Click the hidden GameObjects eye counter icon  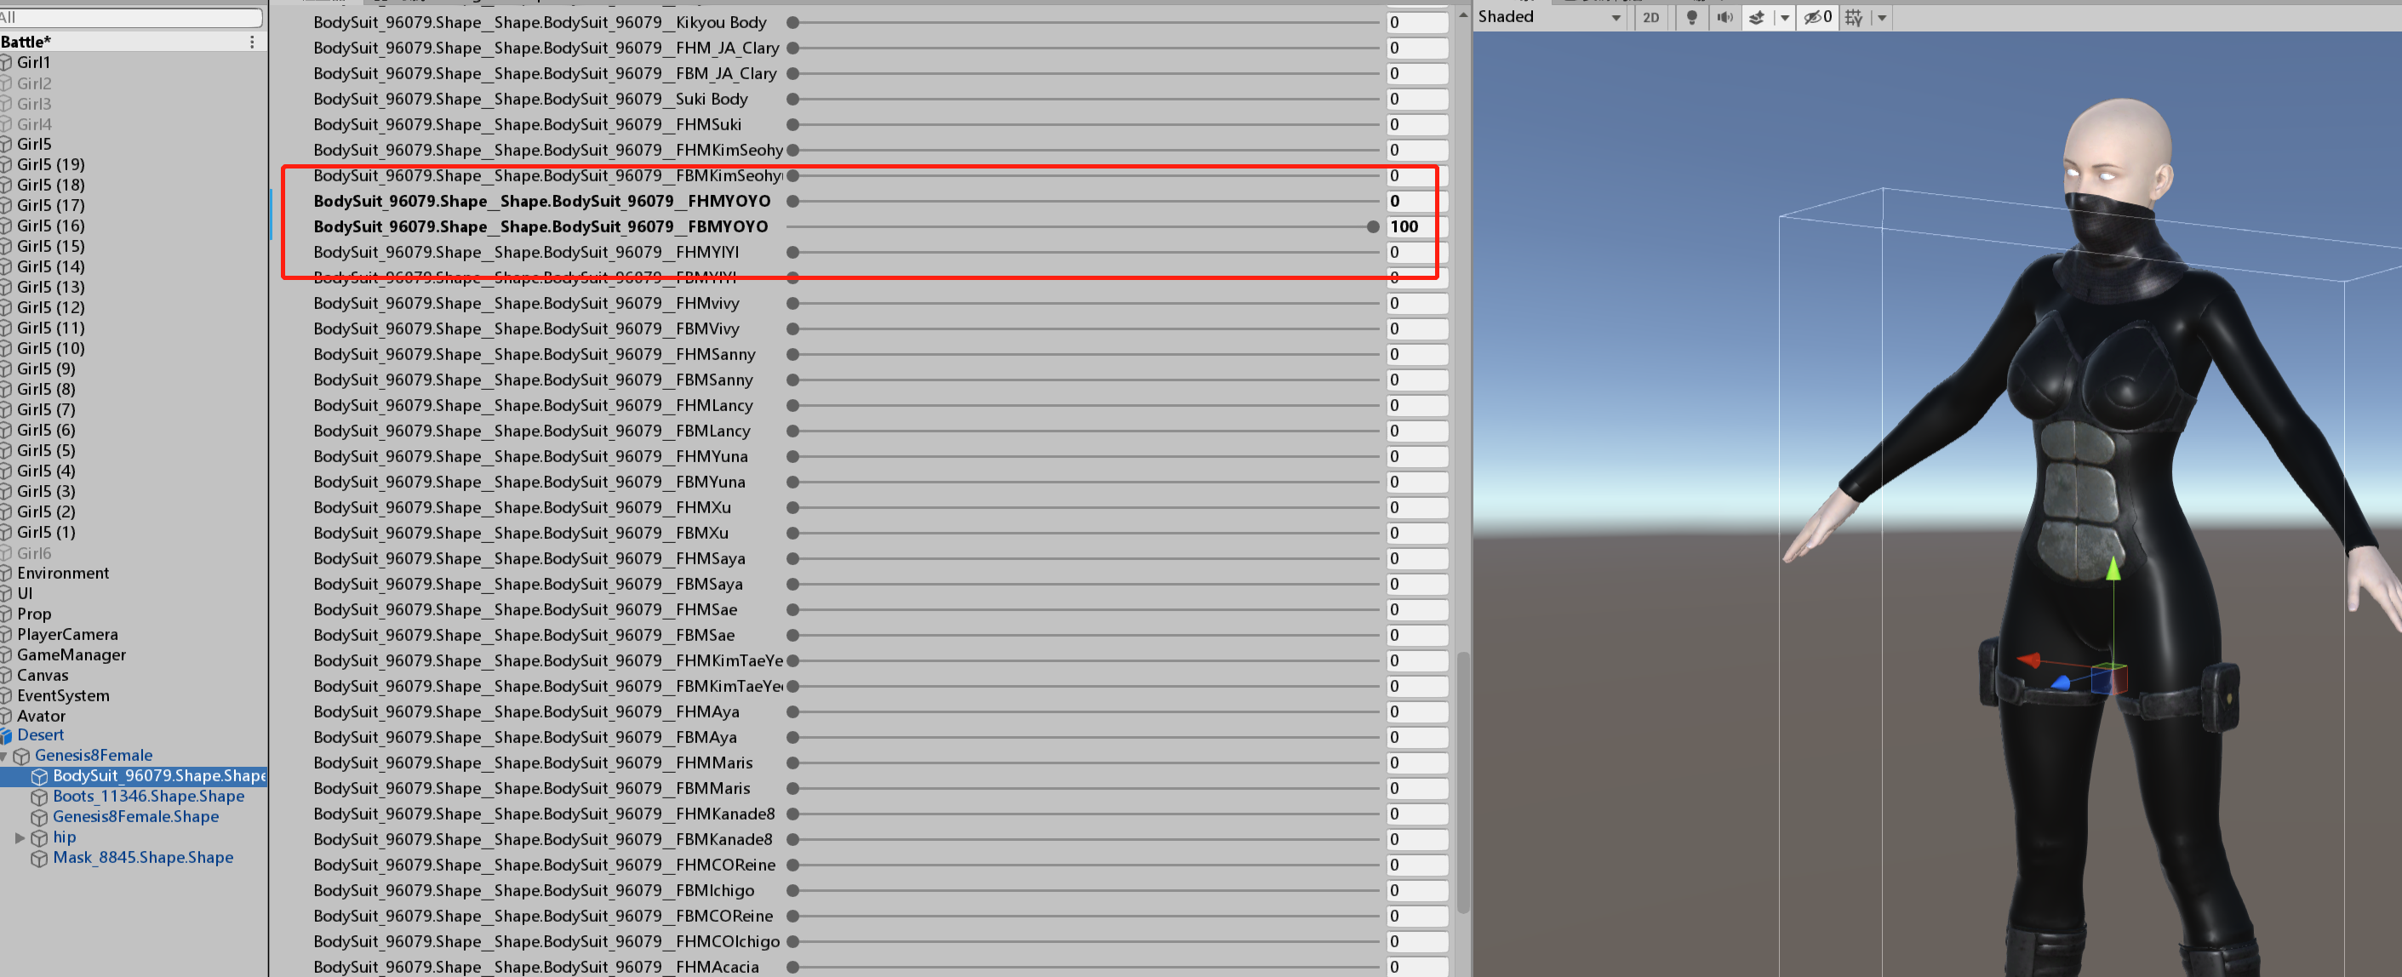1816,17
